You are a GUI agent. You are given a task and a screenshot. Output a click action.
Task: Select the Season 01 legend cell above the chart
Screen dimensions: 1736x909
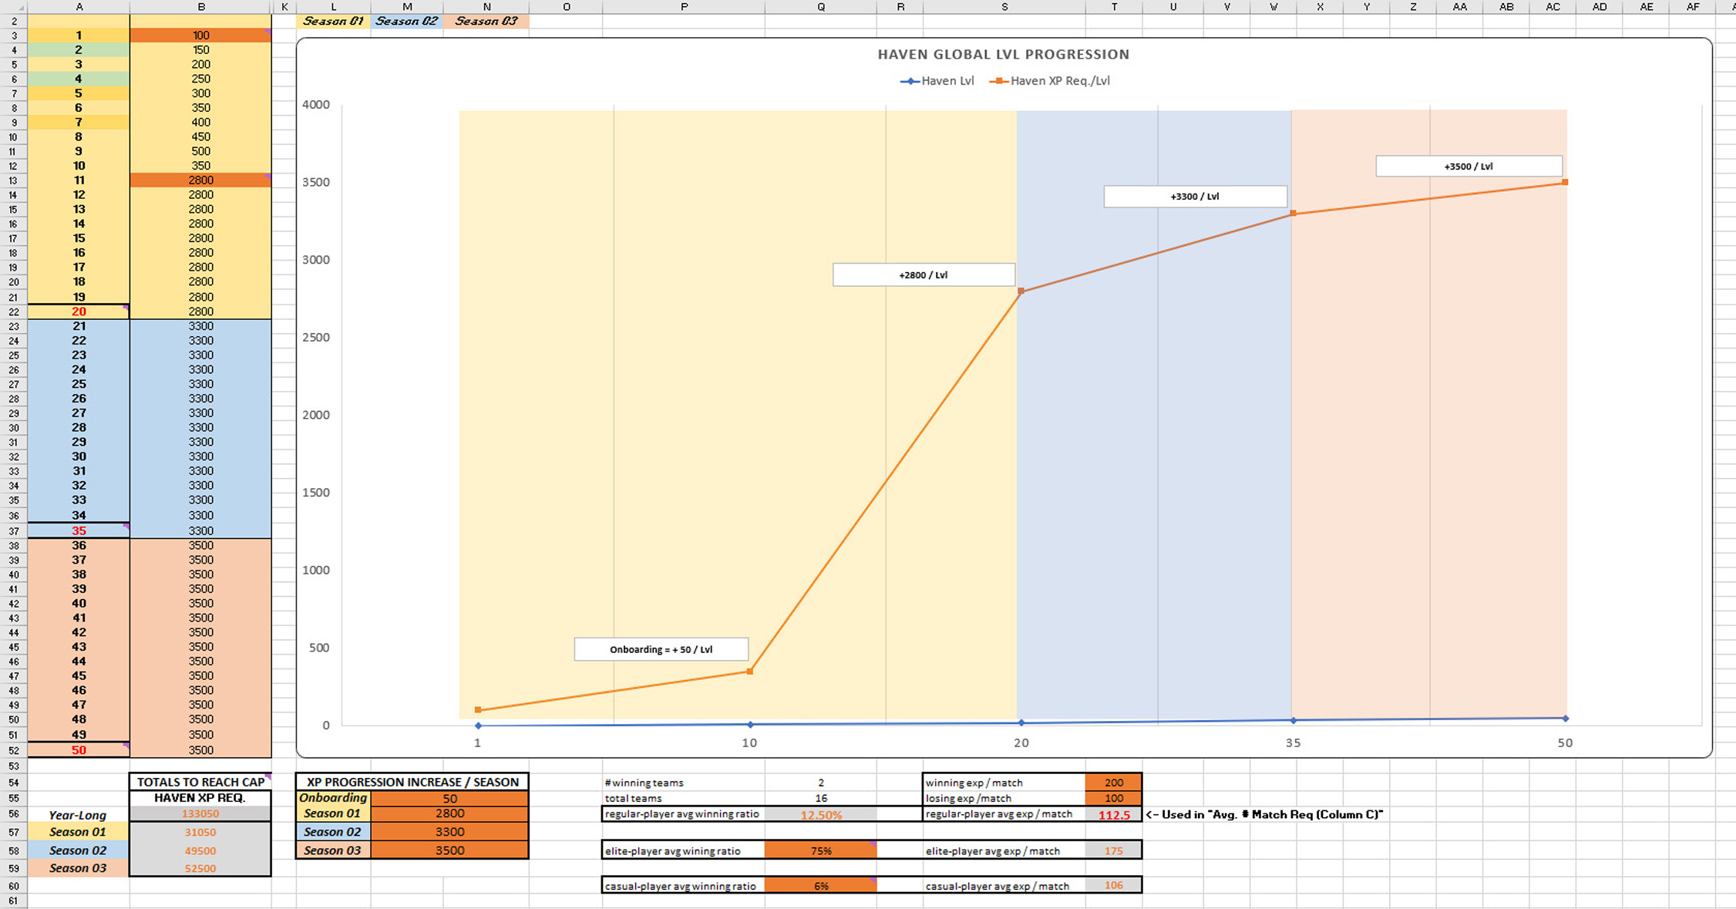click(333, 21)
